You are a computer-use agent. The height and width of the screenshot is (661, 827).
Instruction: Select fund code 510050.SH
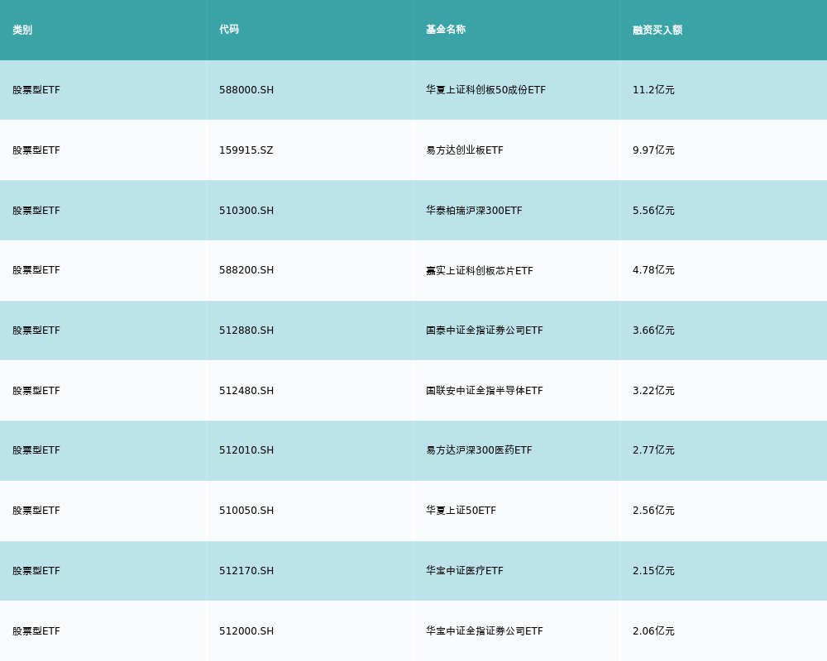(x=246, y=511)
